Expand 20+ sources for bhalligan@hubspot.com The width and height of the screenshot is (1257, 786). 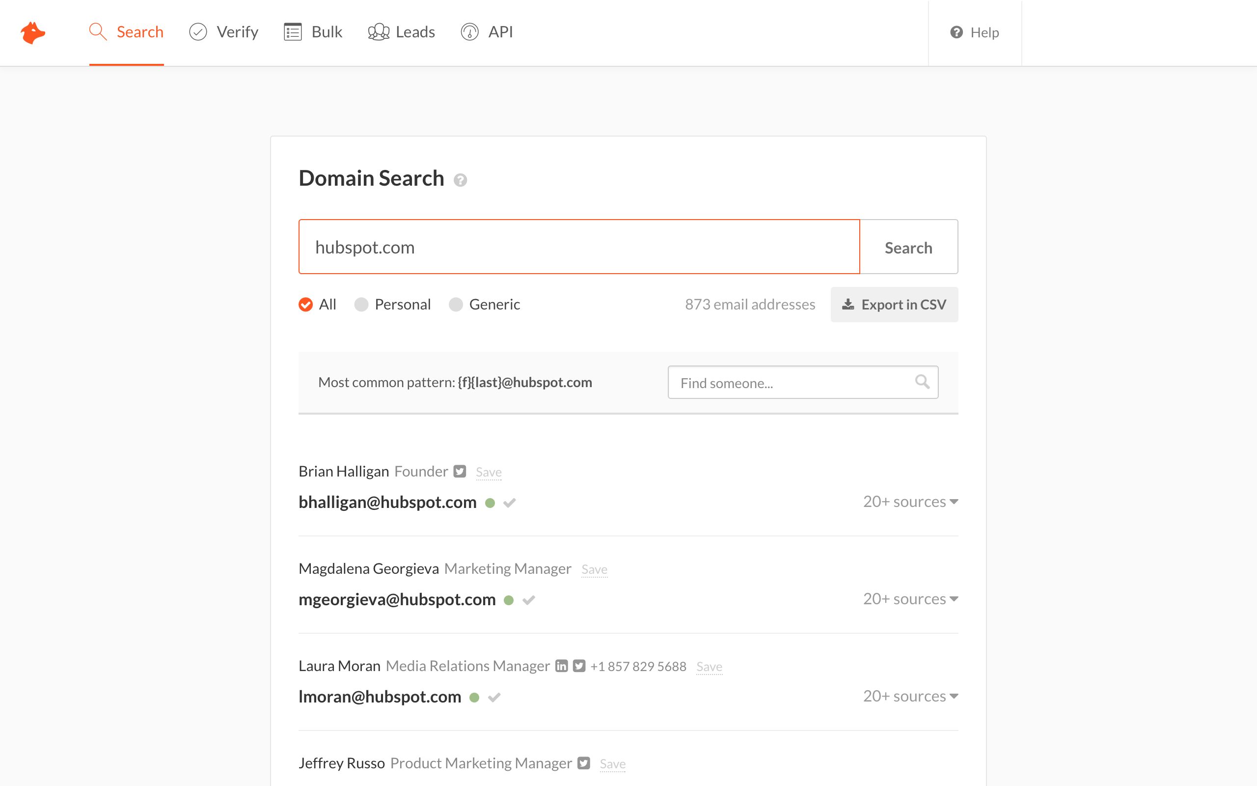(910, 502)
